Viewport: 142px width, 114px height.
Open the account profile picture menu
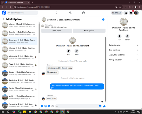136,13
